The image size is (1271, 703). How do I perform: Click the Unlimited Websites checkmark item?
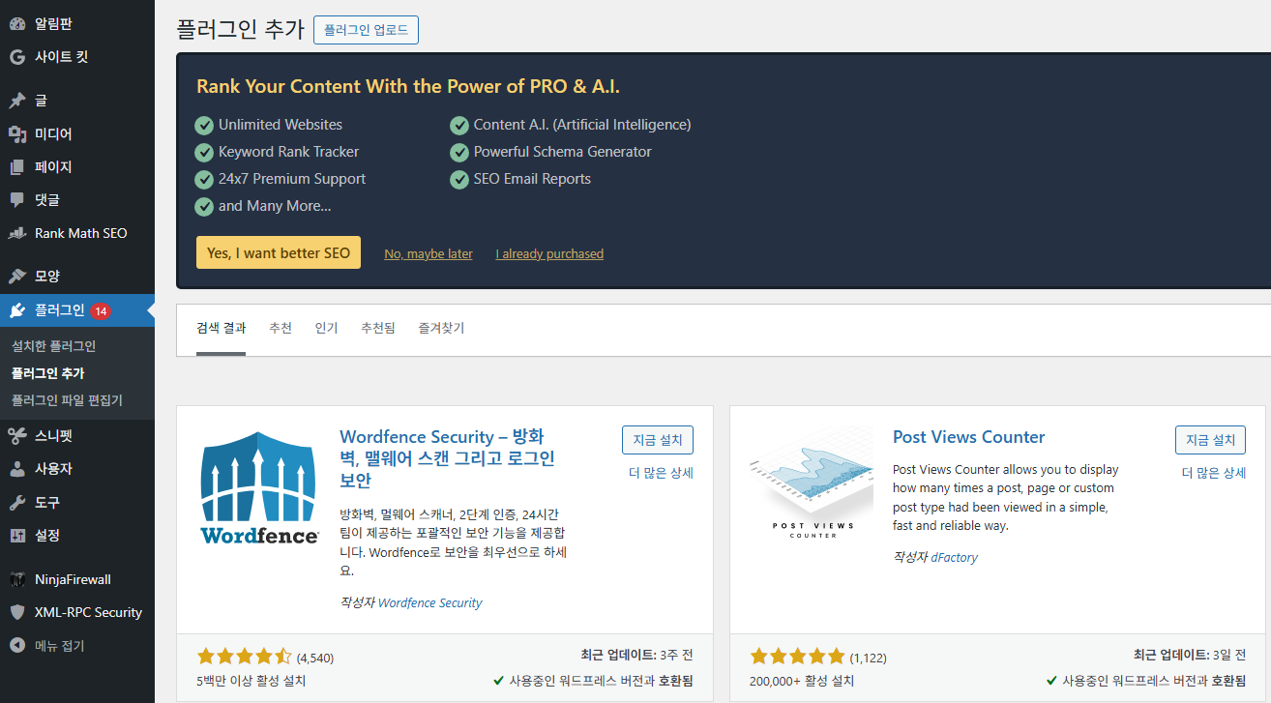269,125
